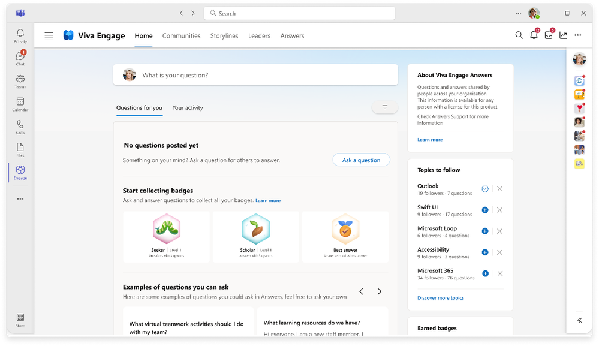
Task: Open Calendar in the Teams sidebar
Action: (20, 104)
